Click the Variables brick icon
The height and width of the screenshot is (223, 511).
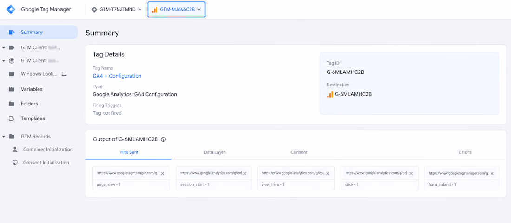12,89
